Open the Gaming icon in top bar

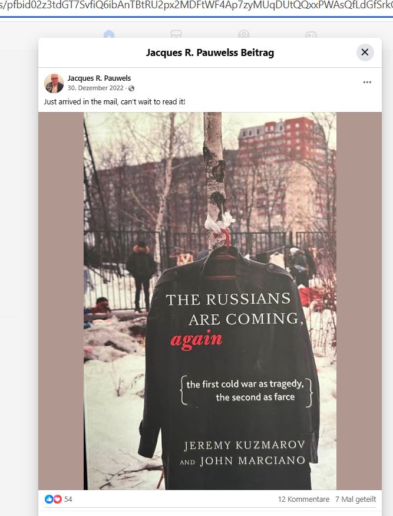(x=311, y=34)
